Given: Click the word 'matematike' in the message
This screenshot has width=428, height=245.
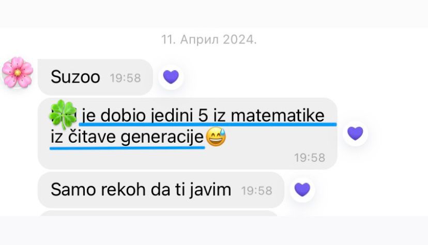Looking at the screenshot, I should [x=278, y=116].
